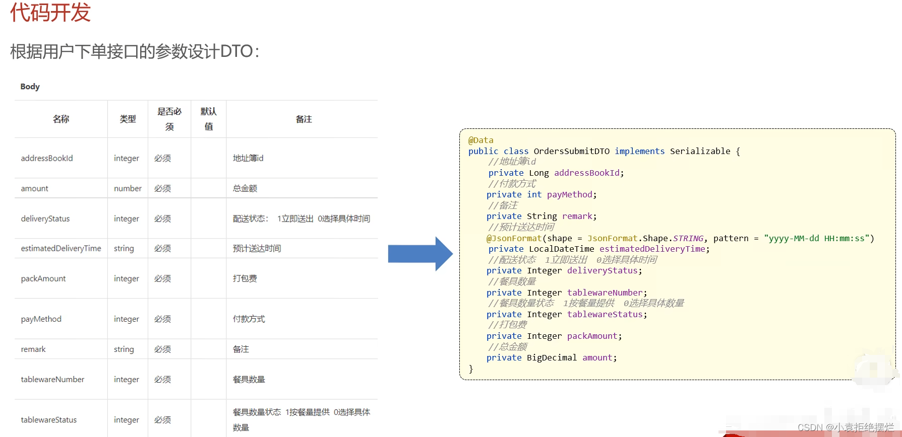The height and width of the screenshot is (437, 902).
Task: Select the 'estimatedDeliveryTime' name cell in table
Action: point(61,248)
